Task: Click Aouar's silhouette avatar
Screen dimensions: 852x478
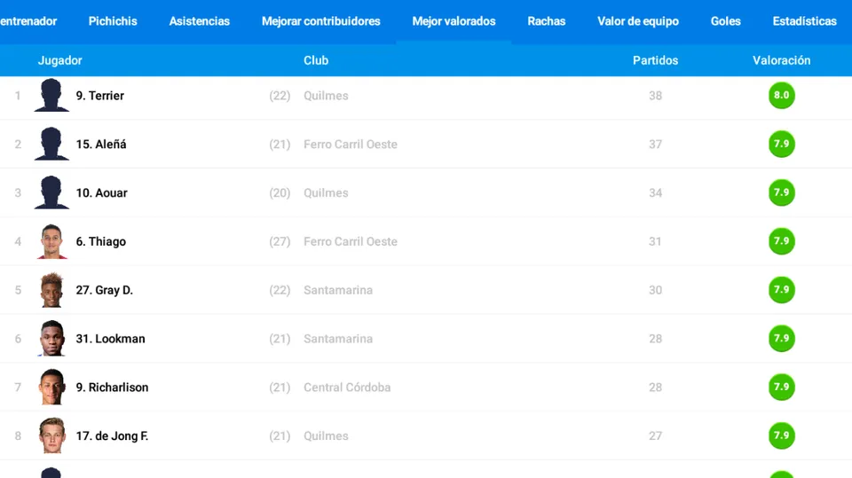Action: click(x=51, y=192)
